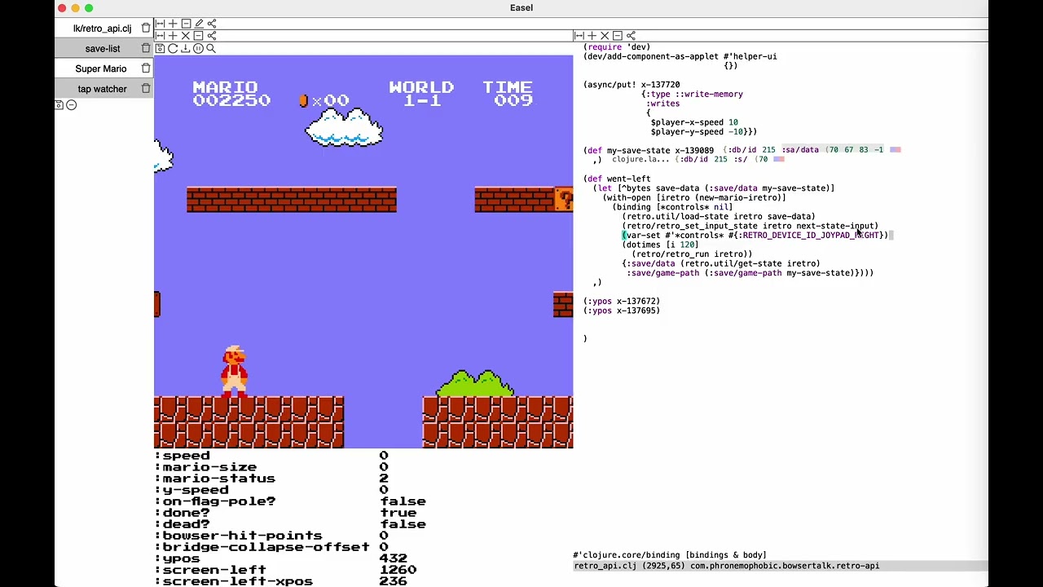Viewport: 1043px width, 587px height.
Task: Switch to the lk/retro_api.clj tab
Action: [102, 28]
